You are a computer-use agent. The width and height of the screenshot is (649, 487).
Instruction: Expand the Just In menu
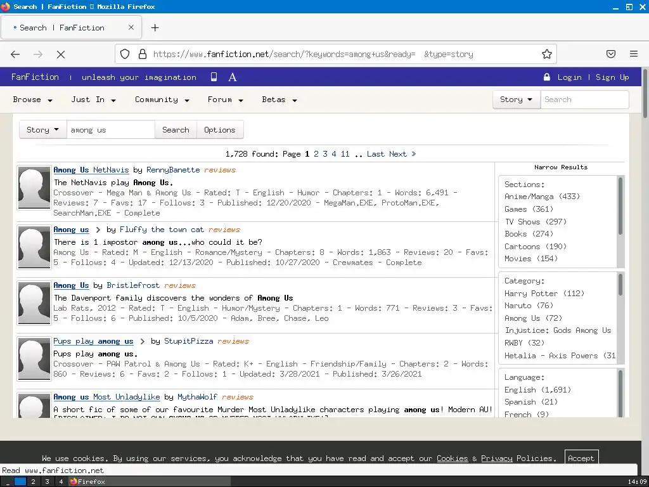(94, 100)
